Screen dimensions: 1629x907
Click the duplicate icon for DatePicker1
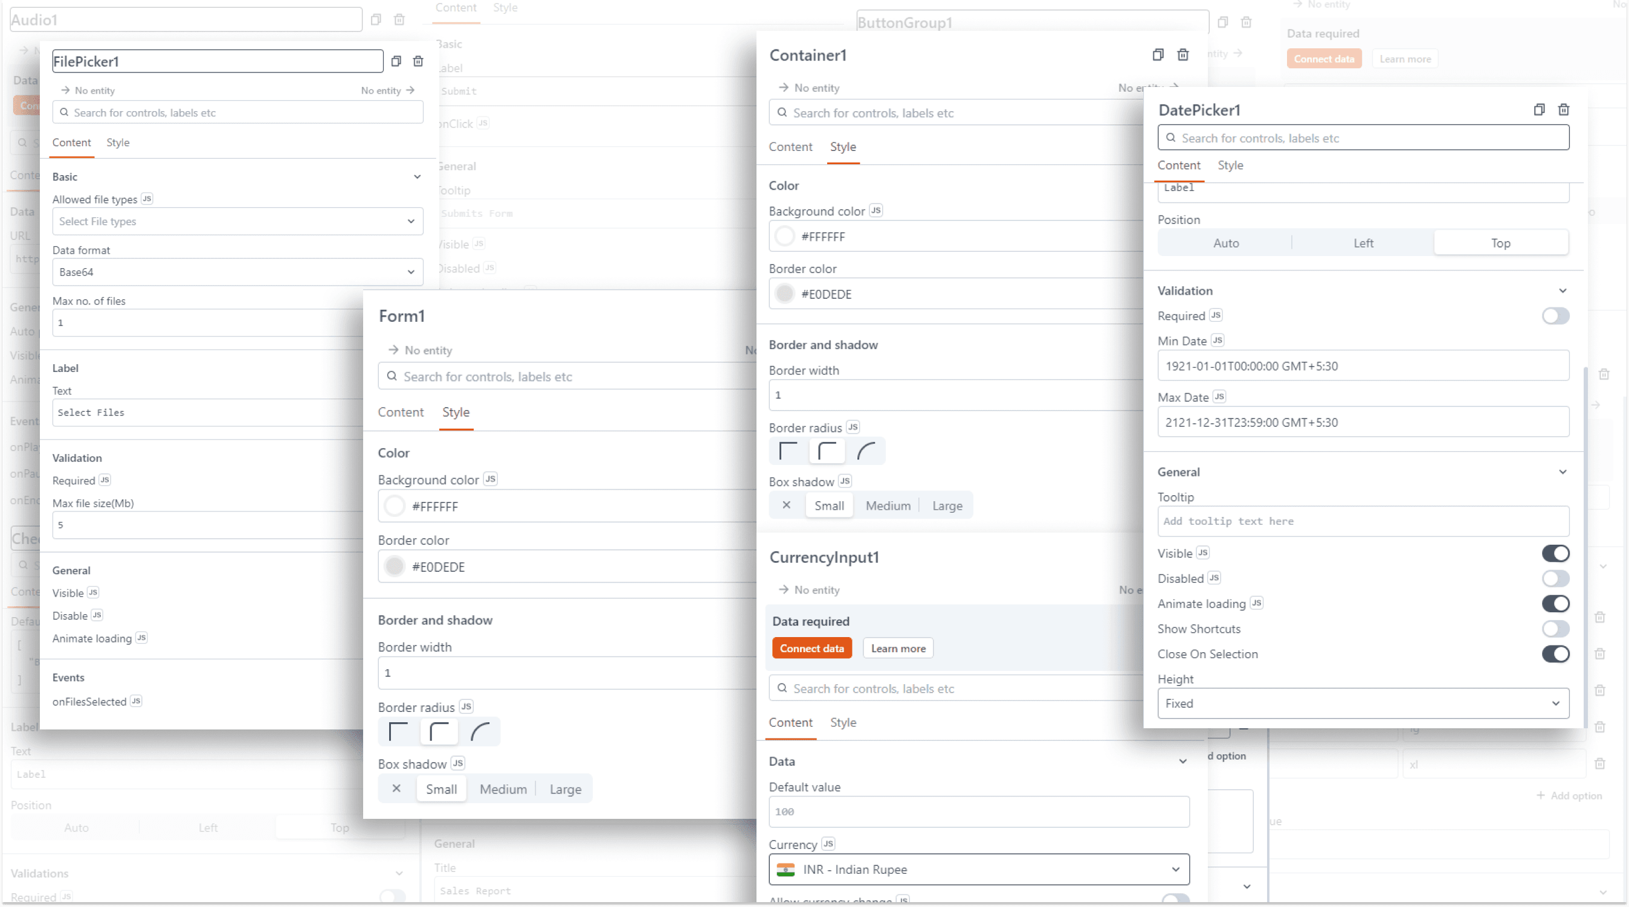point(1537,109)
